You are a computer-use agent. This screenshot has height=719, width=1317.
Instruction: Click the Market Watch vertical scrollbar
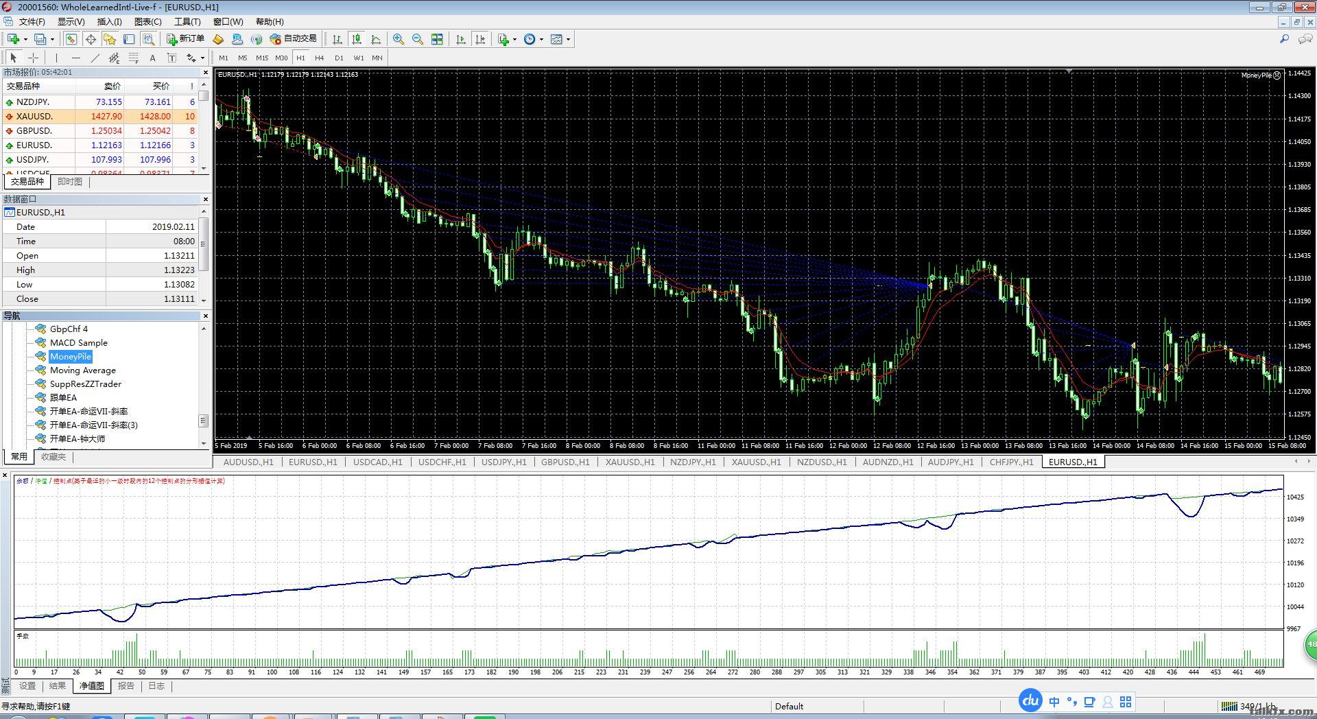coord(204,127)
